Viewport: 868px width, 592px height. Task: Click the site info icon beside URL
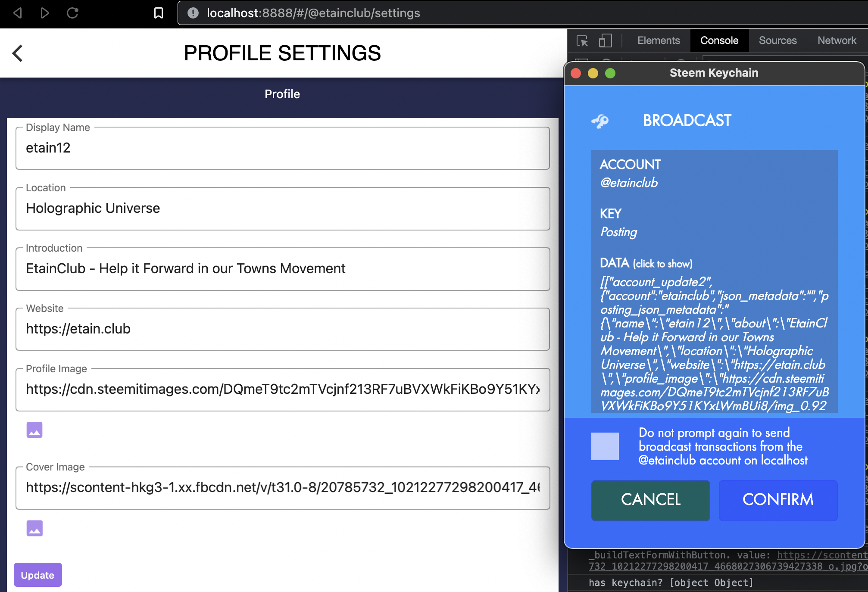[193, 13]
